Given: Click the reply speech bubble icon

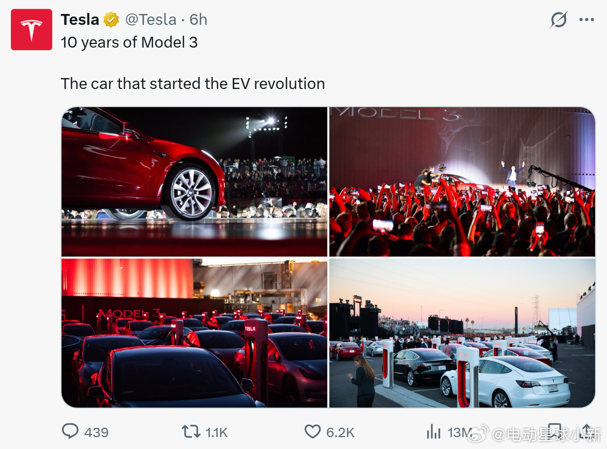Looking at the screenshot, I should [70, 431].
